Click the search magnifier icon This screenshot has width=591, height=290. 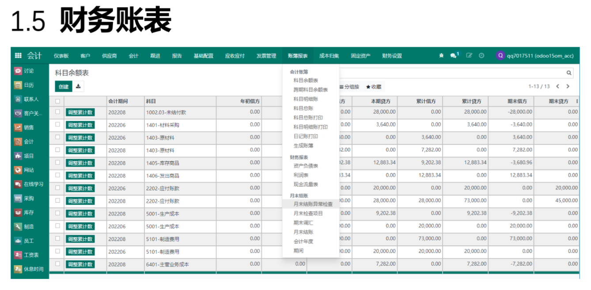pos(569,73)
